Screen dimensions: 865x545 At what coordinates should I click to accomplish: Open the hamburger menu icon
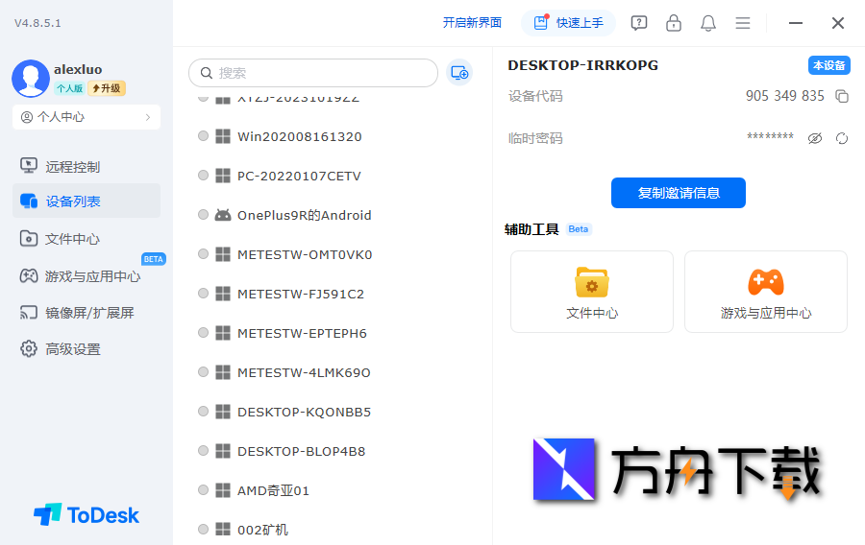click(743, 23)
